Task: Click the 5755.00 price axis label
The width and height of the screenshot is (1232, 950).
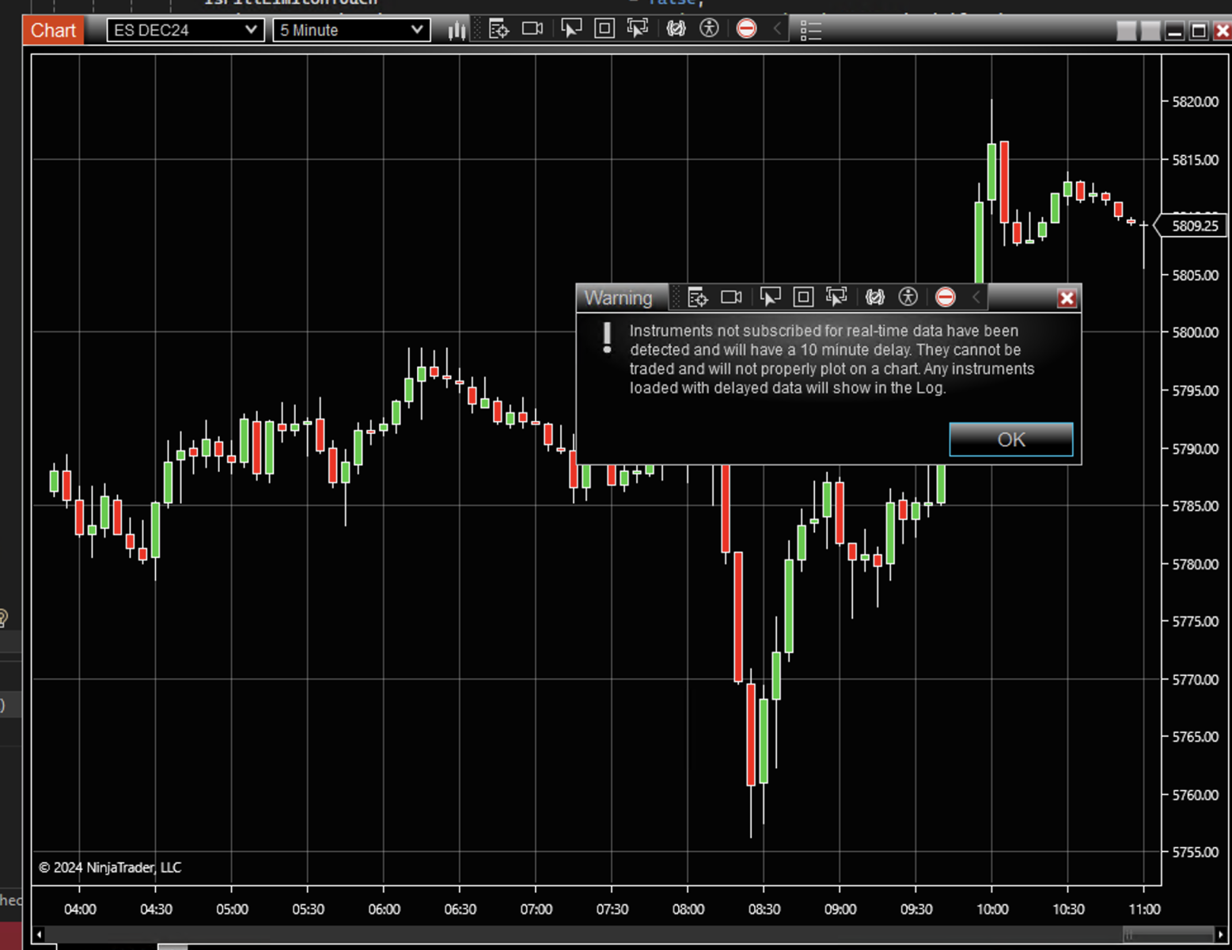Action: (1195, 852)
